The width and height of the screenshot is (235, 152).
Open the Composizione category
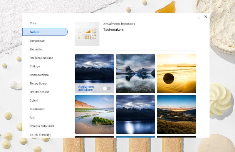pos(39,75)
